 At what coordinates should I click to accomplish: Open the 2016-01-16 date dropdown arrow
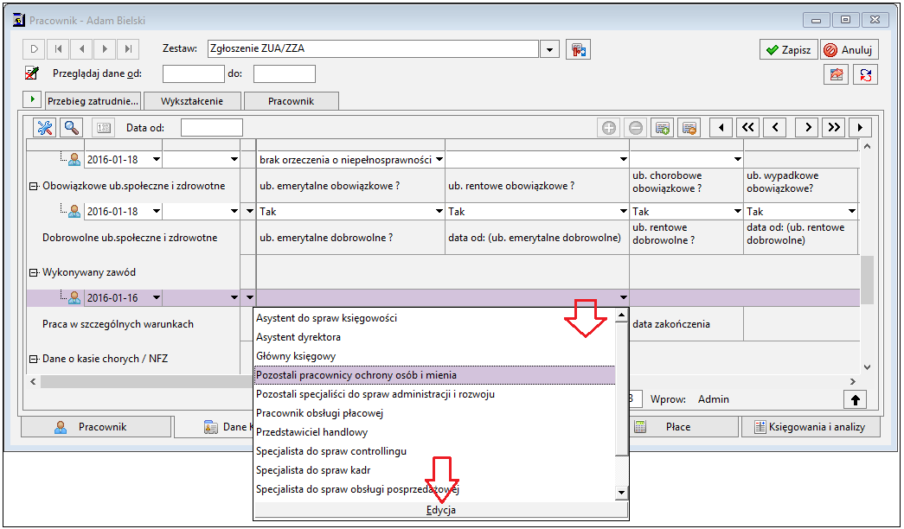pos(157,298)
